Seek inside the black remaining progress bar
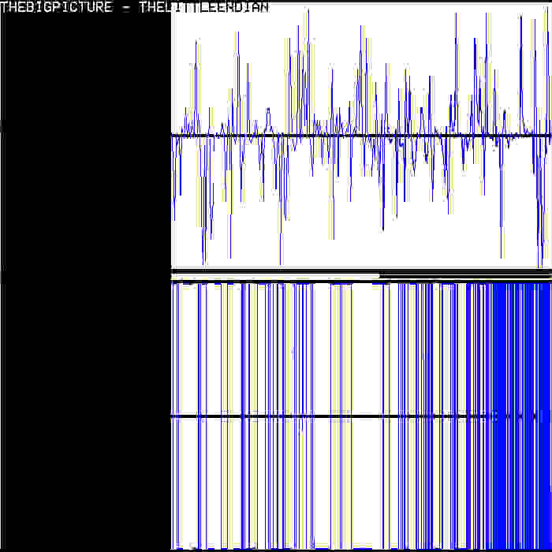 point(465,275)
